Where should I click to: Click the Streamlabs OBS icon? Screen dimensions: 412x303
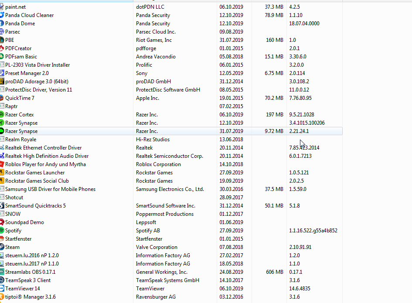tap(2, 272)
